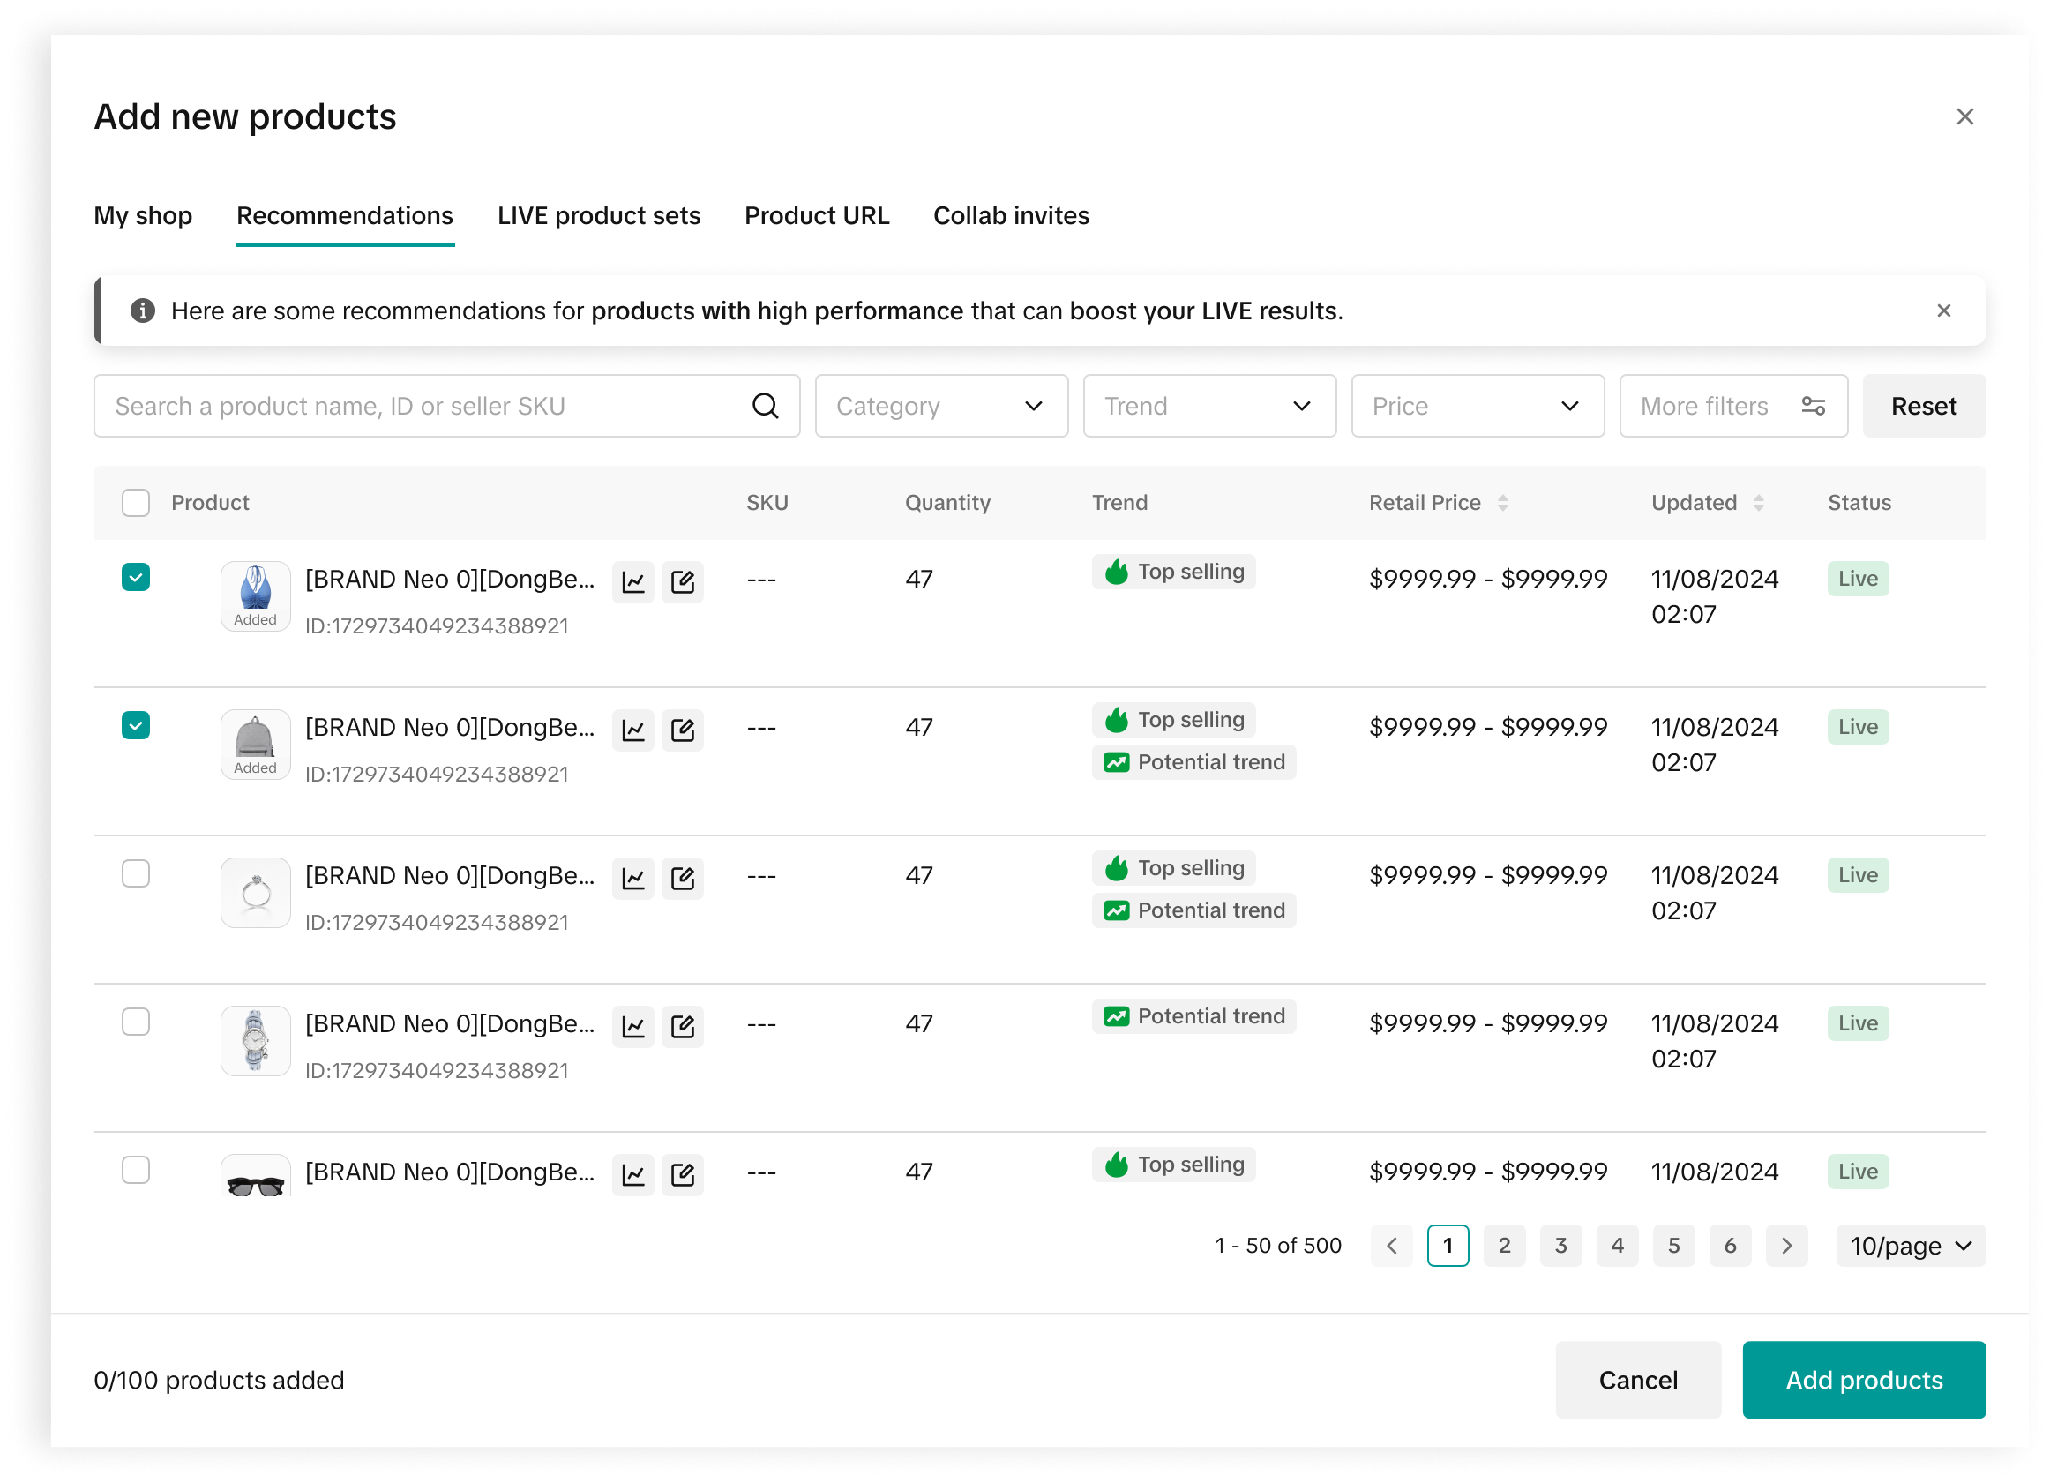Click the Add products button
The width and height of the screenshot is (2050, 1483).
click(x=1863, y=1380)
